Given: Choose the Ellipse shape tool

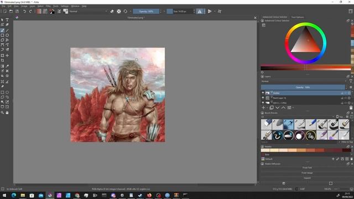Looking at the screenshot, I should pos(7,35).
